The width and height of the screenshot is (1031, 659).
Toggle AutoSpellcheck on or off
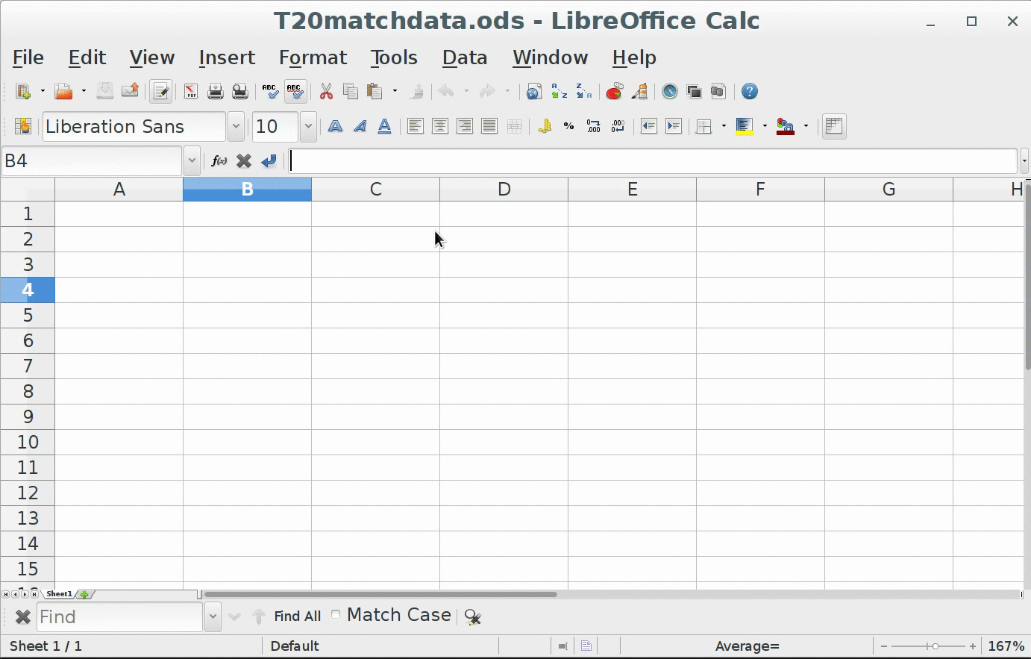pyautogui.click(x=295, y=92)
